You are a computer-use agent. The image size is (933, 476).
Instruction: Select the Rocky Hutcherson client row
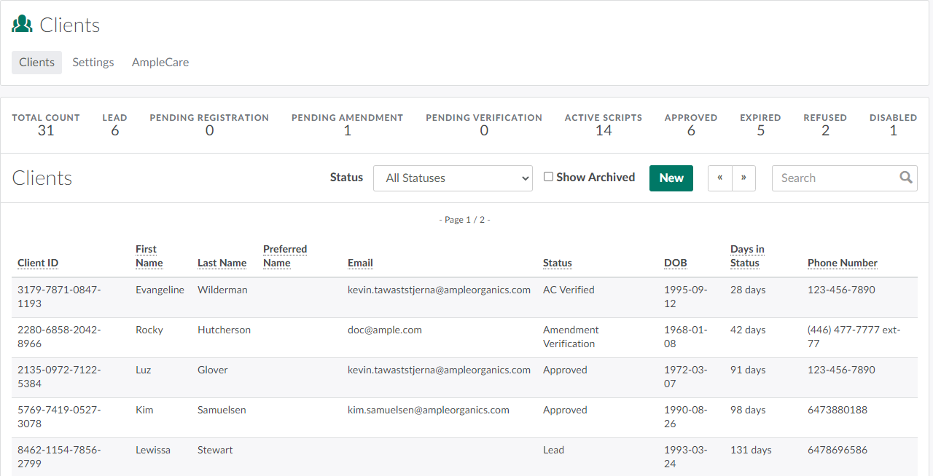[x=224, y=330]
